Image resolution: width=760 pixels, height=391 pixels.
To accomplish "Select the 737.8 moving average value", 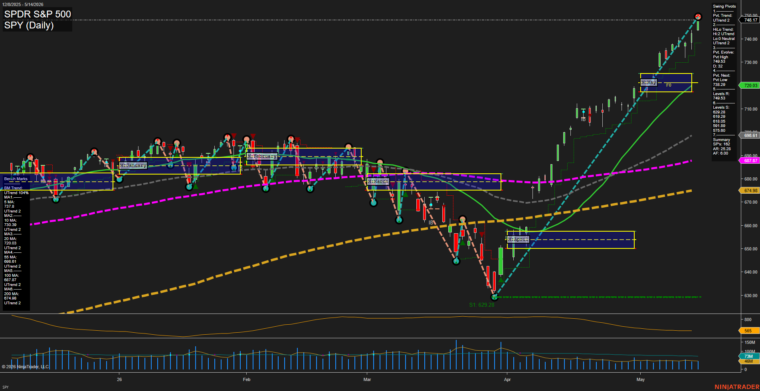I will [x=9, y=206].
